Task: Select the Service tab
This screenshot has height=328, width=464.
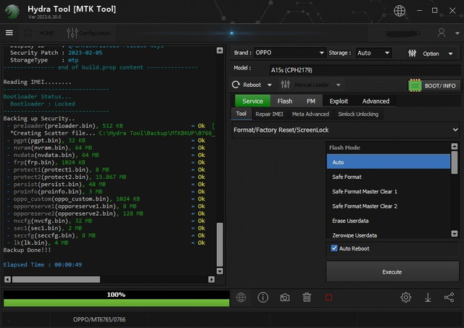Action: click(252, 101)
